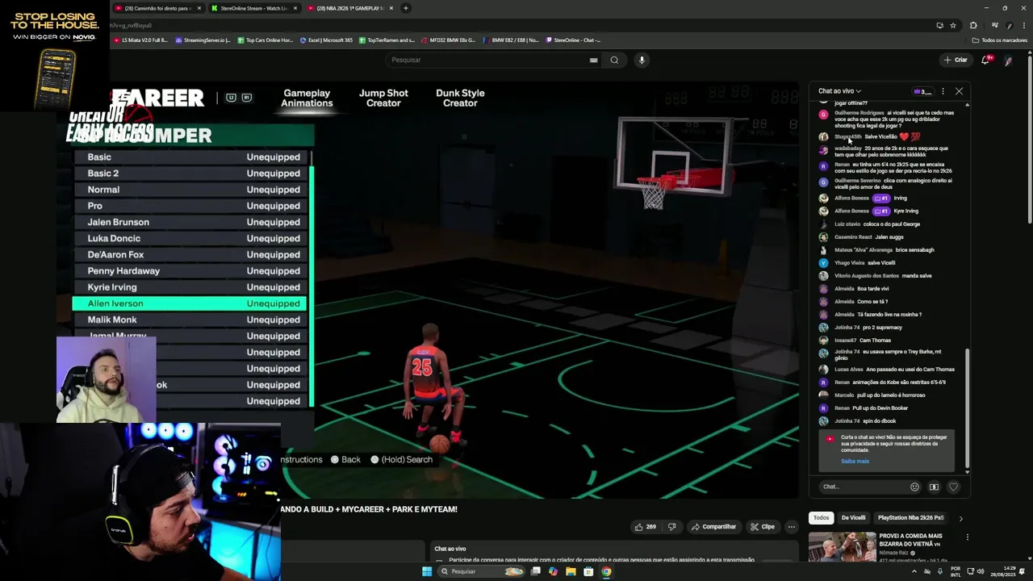Open the emoji picker in chat input
This screenshot has width=1033, height=581.
[914, 487]
